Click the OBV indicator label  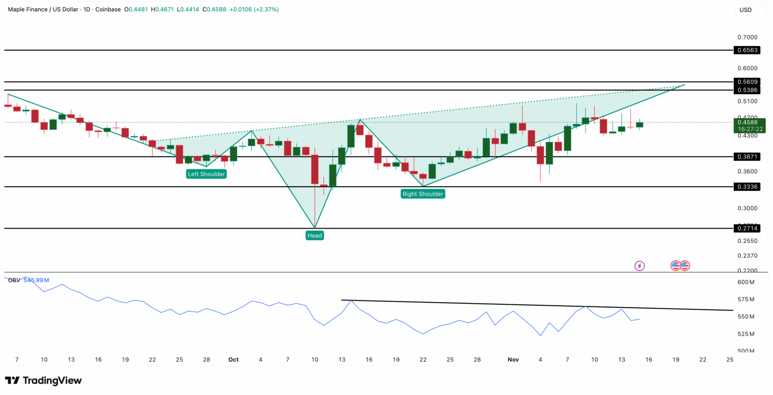click(x=14, y=280)
